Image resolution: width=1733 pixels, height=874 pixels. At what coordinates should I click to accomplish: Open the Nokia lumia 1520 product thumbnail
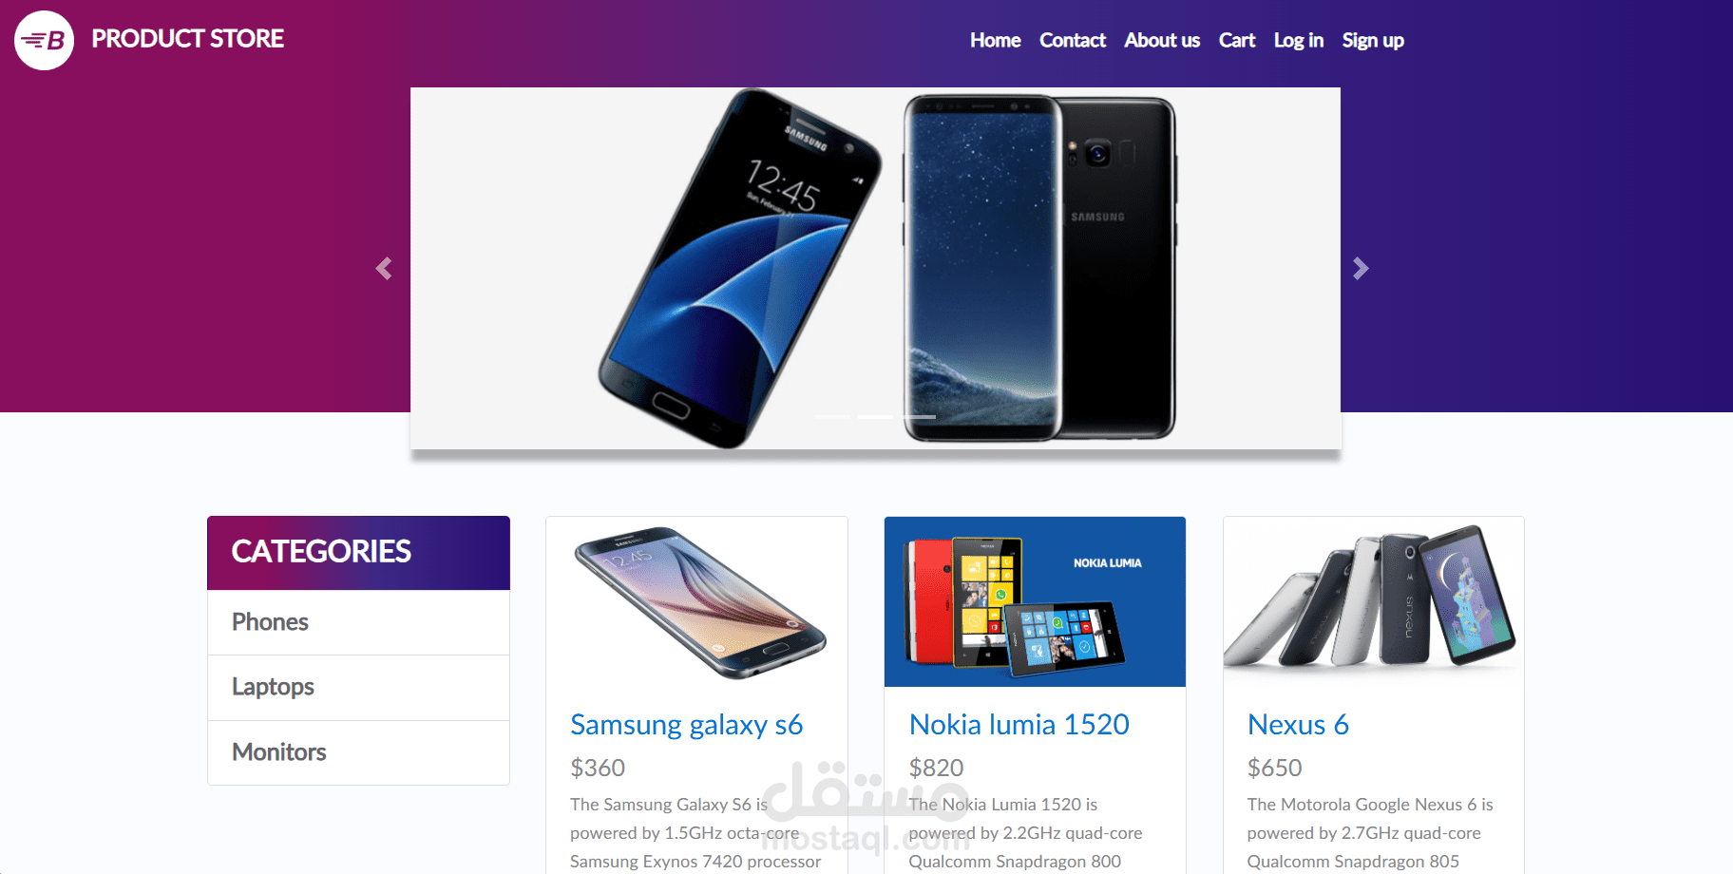click(x=1035, y=601)
